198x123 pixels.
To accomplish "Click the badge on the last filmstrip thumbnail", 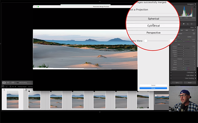I will click(x=156, y=96).
